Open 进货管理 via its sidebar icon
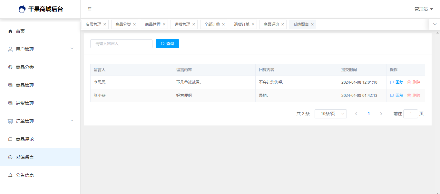Viewport: 440px width, 194px height. (x=10, y=103)
